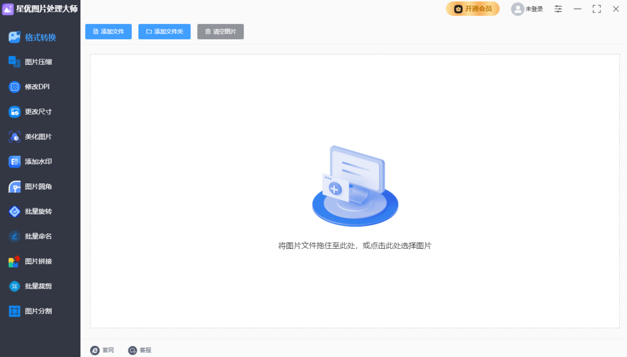The image size is (627, 357).
Task: Click the 格式转换 sidebar icon
Action: [15, 37]
